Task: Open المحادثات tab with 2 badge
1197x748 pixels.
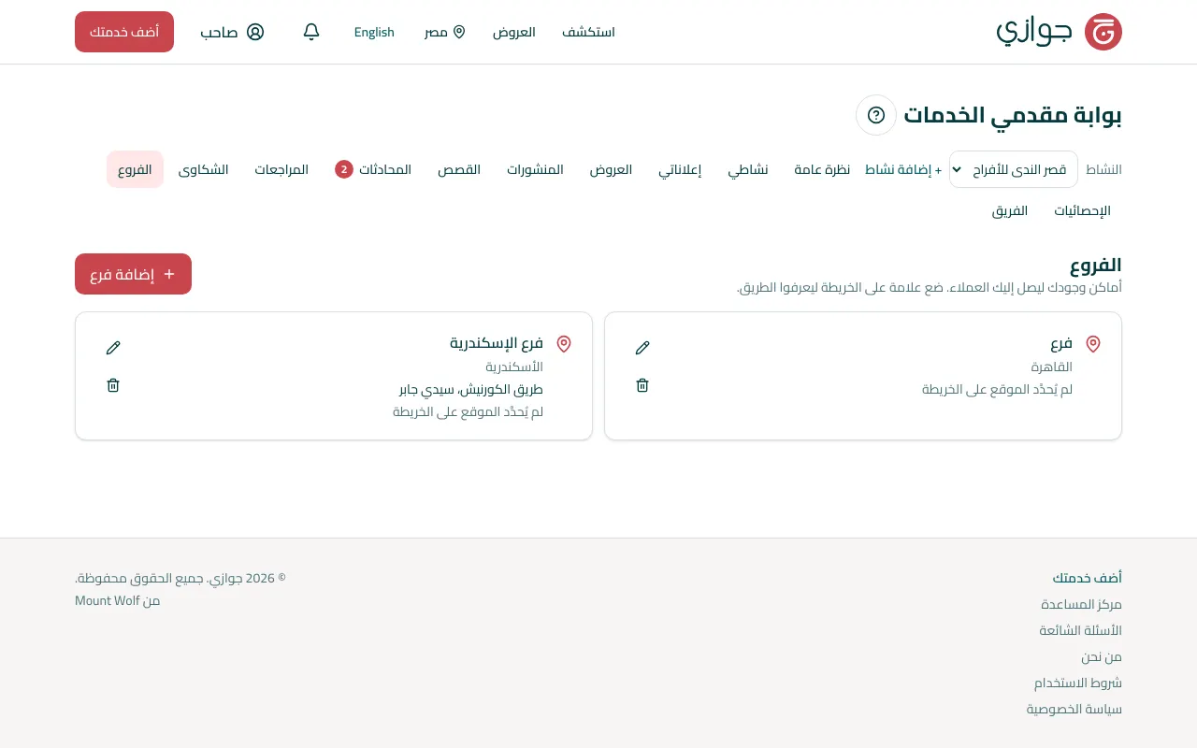Action: (373, 169)
